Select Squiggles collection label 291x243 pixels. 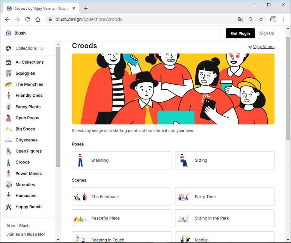(25, 73)
